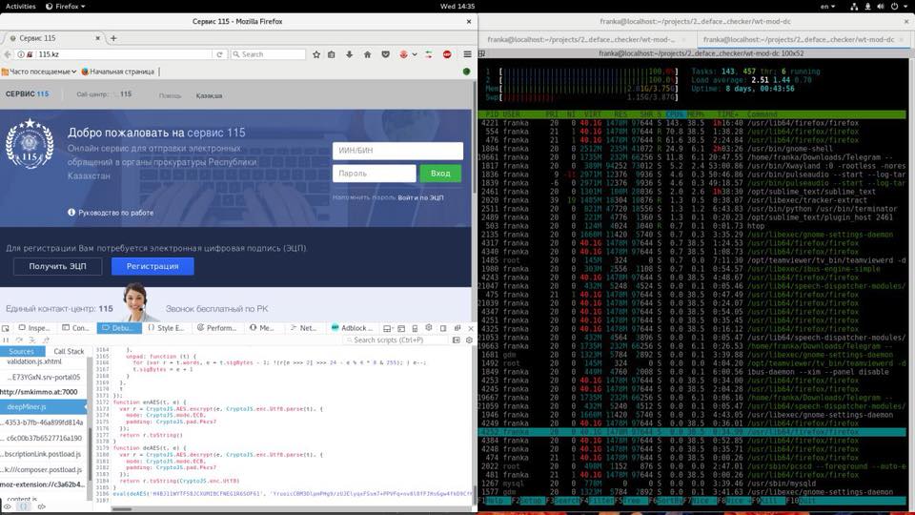The width and height of the screenshot is (915, 515).
Task: Switch to Performance devtools tab
Action: [216, 328]
